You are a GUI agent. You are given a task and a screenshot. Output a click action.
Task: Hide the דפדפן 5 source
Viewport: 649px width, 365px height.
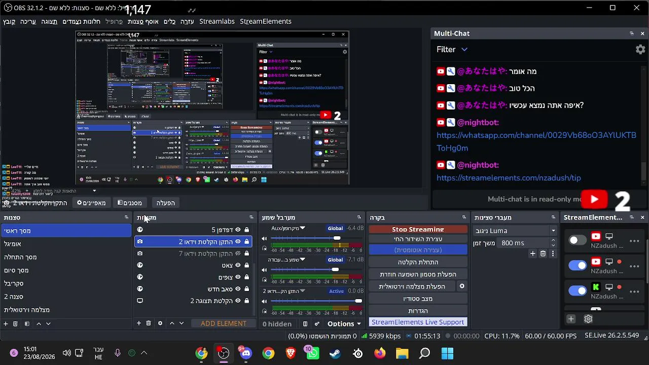point(238,230)
